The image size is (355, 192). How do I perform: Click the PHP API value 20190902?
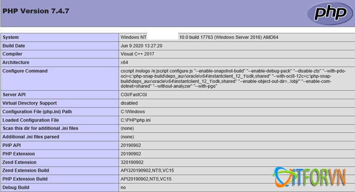click(x=132, y=145)
